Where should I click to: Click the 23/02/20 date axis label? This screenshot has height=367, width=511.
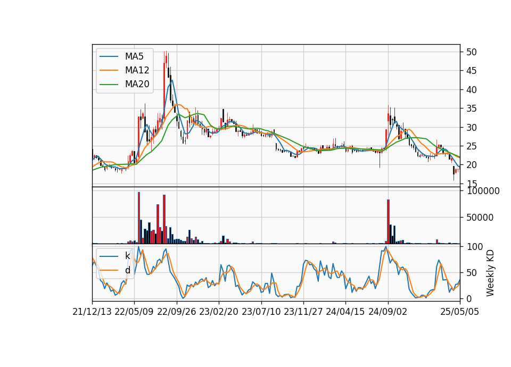[219, 312]
